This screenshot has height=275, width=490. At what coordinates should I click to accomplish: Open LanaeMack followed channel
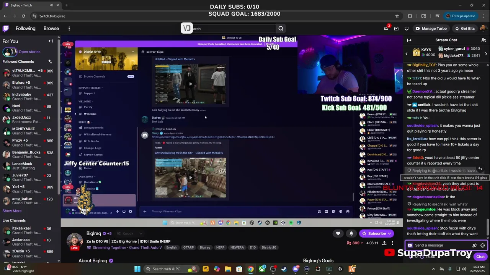(x=30, y=166)
